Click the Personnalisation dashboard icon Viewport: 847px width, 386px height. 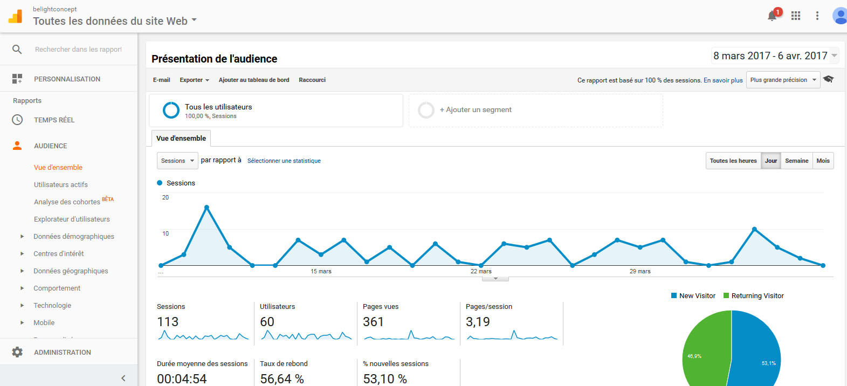point(17,79)
